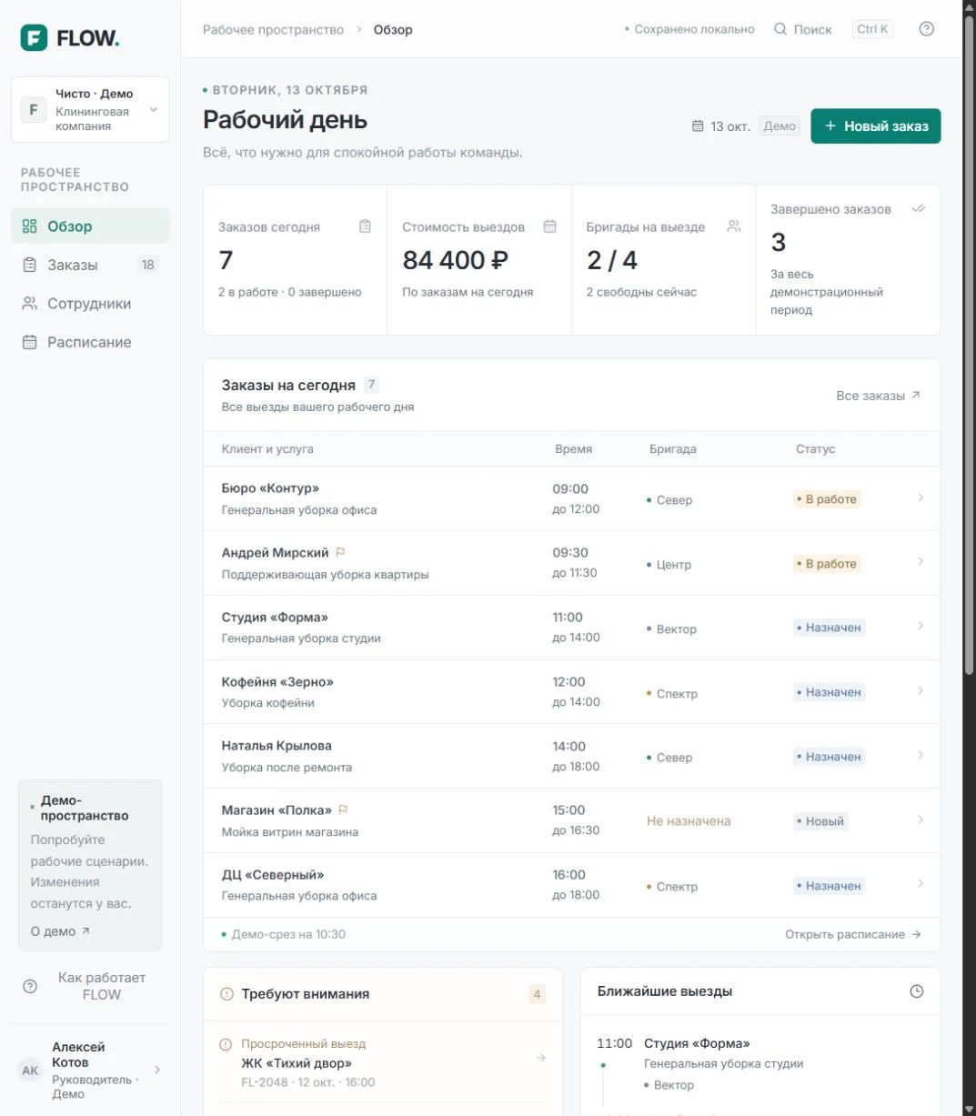This screenshot has height=1116, width=976.
Task: Open Кофейня «Зерно» order row chevron
Action: (921, 690)
